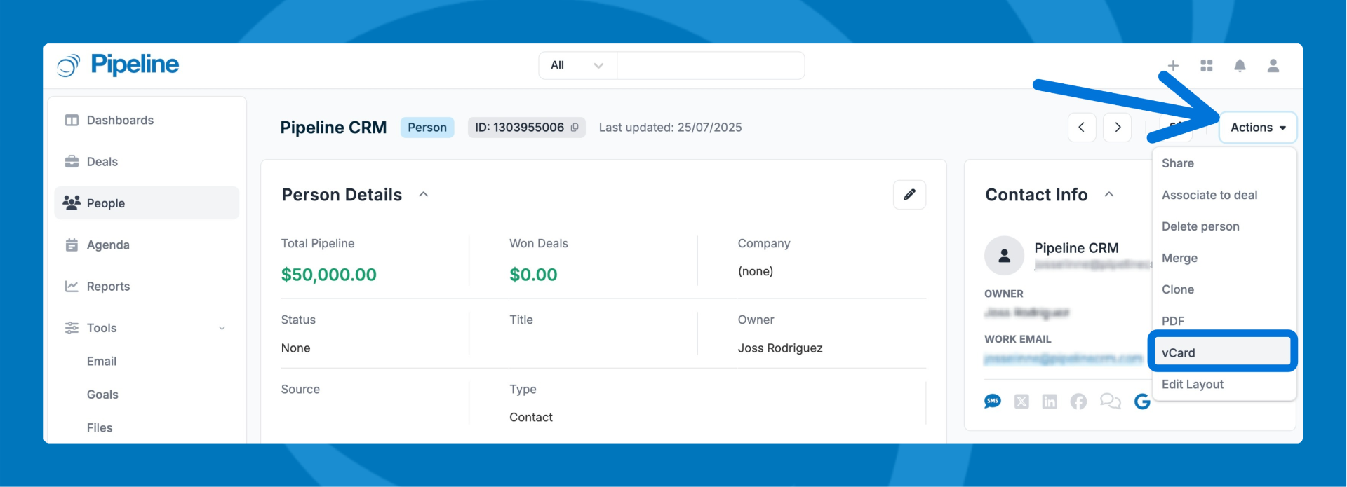This screenshot has width=1347, height=487.
Task: Click the plus add icon in header
Action: pos(1173,65)
